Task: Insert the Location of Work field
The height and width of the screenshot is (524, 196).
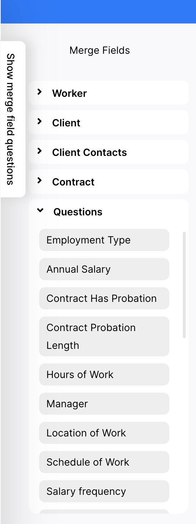Action: click(x=104, y=433)
